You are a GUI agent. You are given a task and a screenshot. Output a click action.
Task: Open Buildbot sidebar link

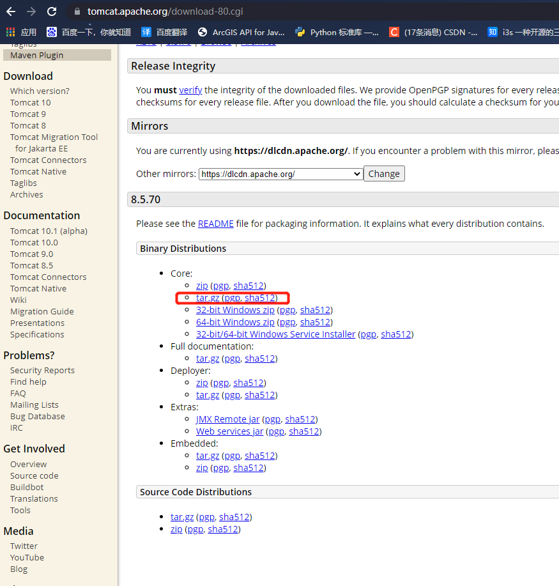coord(27,488)
